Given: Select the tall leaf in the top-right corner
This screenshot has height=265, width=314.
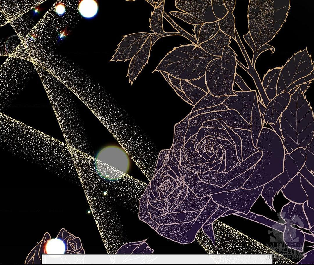Looking at the screenshot, I should (x=269, y=20).
